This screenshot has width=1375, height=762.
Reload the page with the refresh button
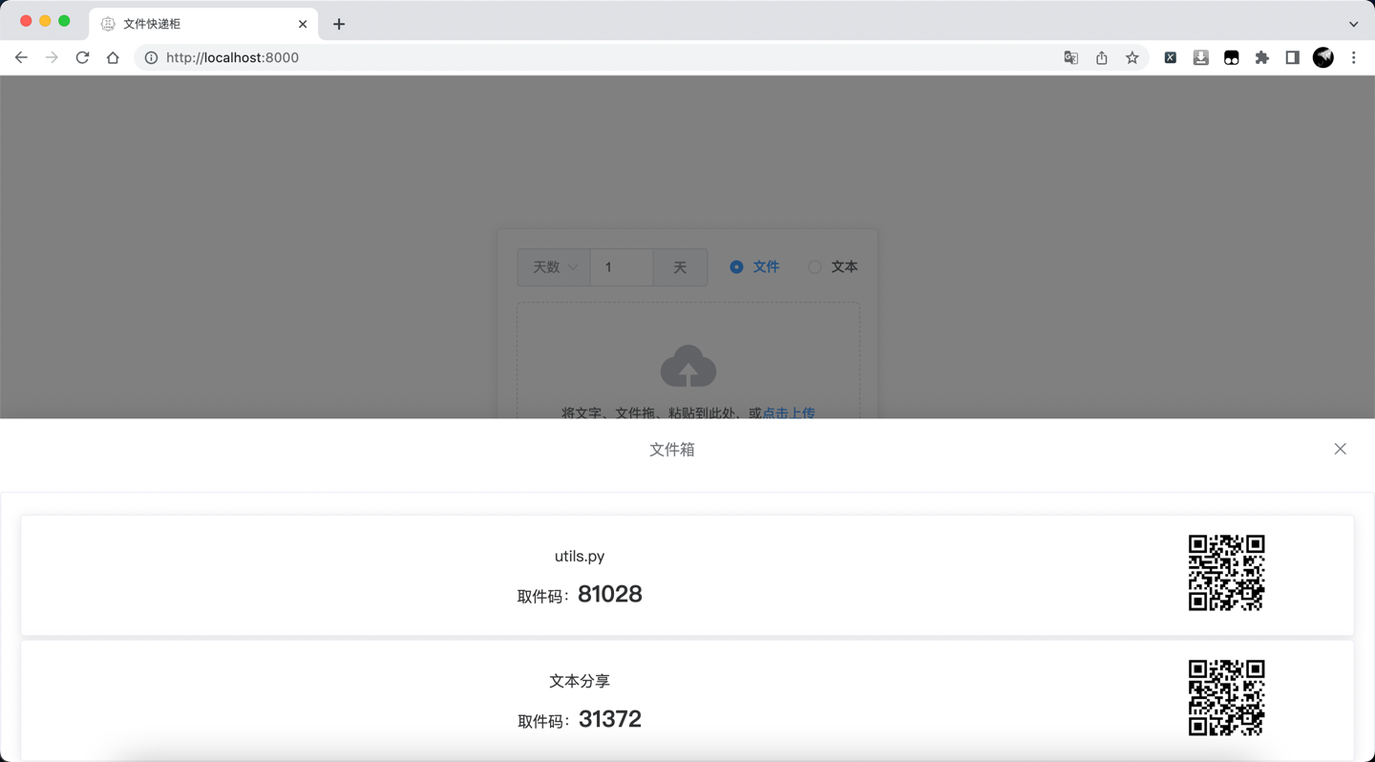82,57
